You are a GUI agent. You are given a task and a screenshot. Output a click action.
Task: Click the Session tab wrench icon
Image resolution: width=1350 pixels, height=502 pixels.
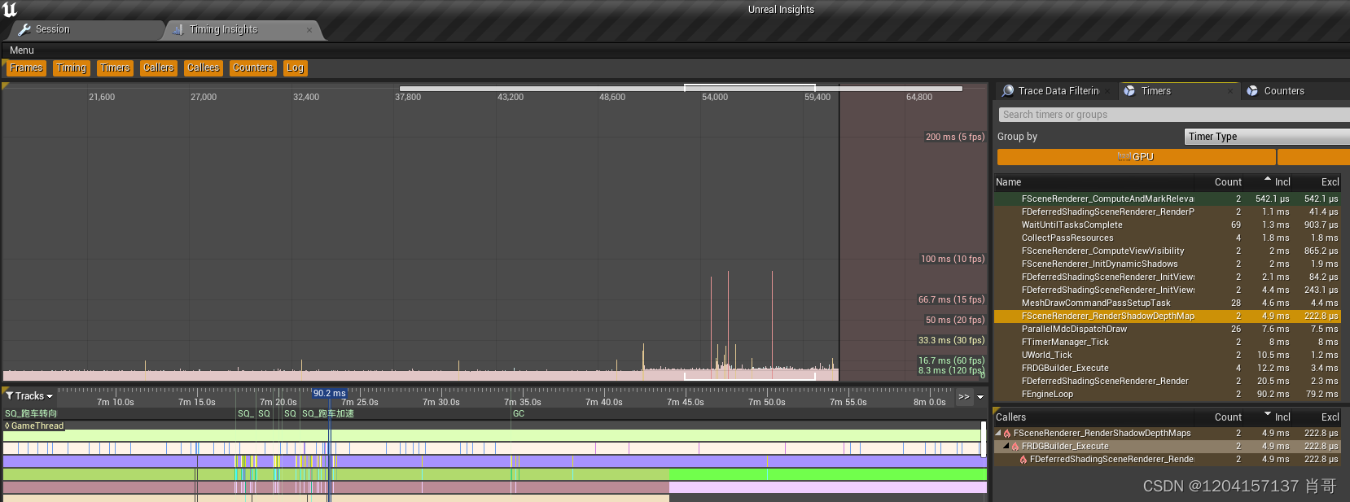coord(24,29)
